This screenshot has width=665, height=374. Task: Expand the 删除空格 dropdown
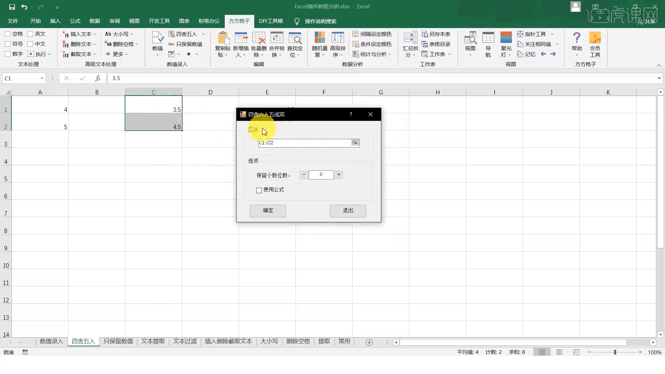pos(137,44)
